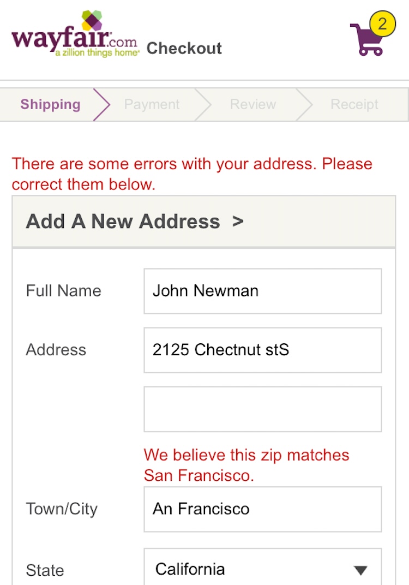Click the Full Name label
The height and width of the screenshot is (585, 409).
[63, 291]
